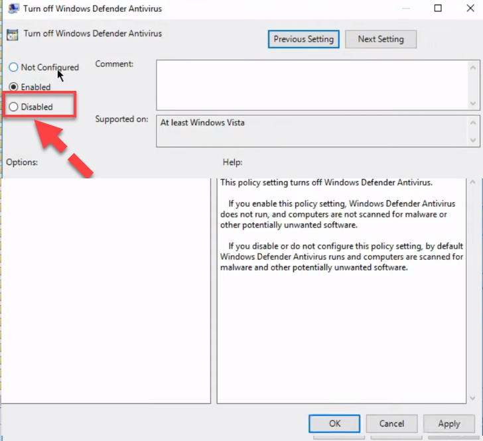Click the Help label

tap(233, 162)
